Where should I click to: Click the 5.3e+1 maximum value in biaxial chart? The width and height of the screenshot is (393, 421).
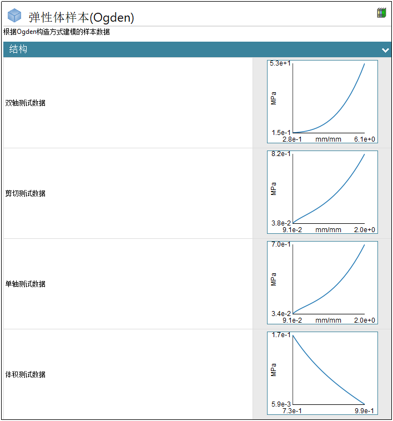[x=280, y=63]
